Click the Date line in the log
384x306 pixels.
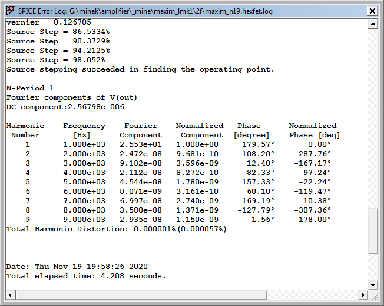click(77, 267)
